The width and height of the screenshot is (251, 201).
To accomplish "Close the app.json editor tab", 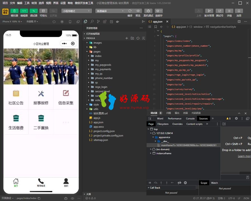I will tap(167, 21).
